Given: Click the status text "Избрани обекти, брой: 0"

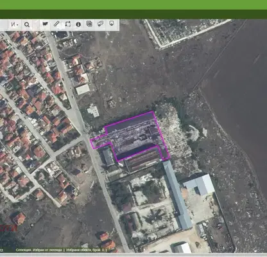Looking at the screenshot, I should (86, 250).
